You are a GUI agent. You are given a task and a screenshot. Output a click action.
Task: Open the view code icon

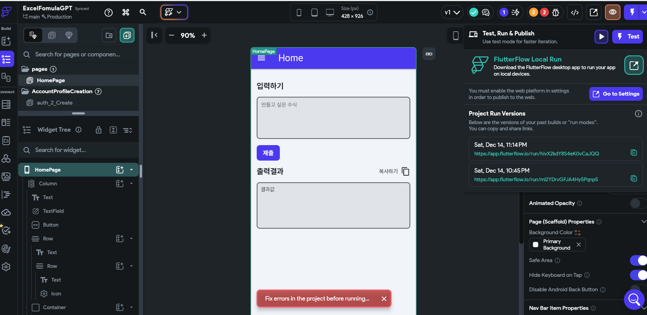(x=575, y=12)
